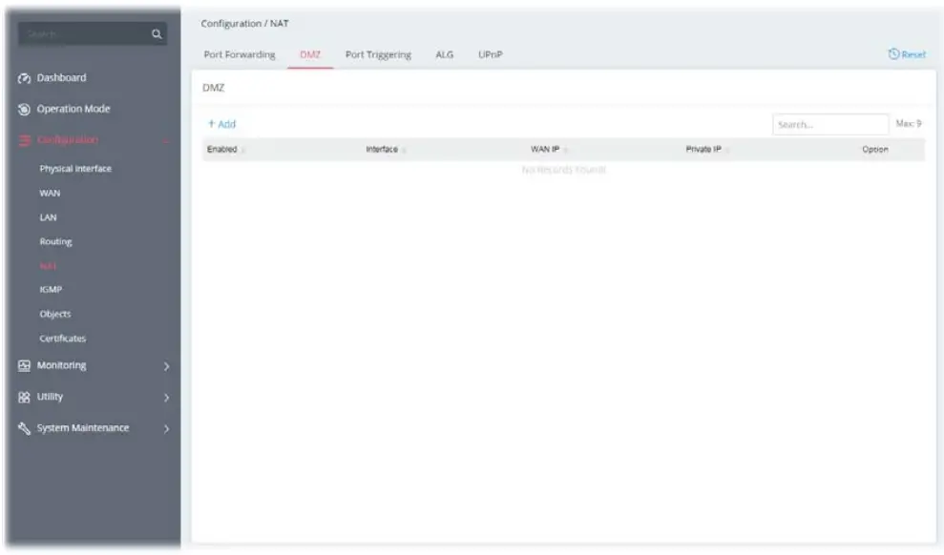The height and width of the screenshot is (555, 944).
Task: Click the Private IP column header
Action: [703, 149]
